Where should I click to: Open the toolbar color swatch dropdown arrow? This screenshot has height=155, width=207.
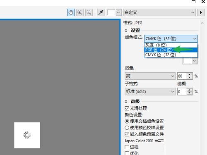118,12
